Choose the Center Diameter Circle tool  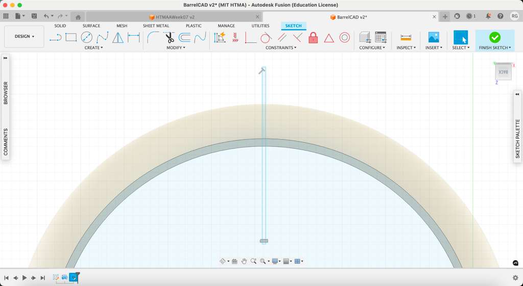[87, 37]
